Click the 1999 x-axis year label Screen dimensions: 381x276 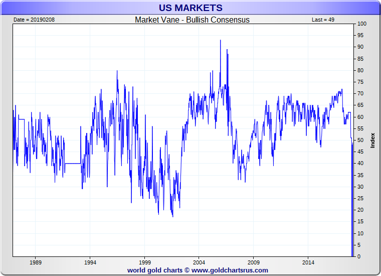pyautogui.click(x=145, y=262)
